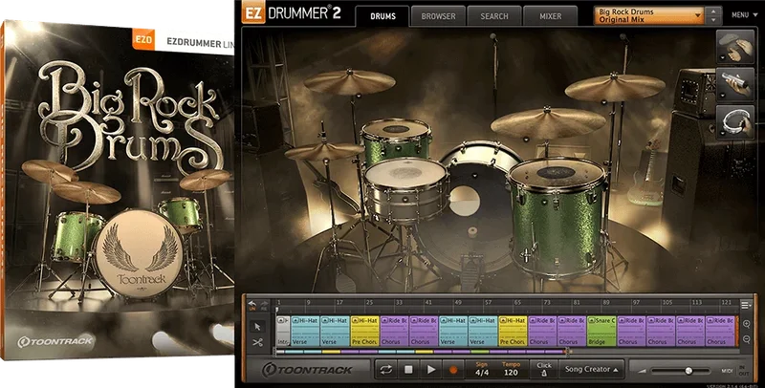
Task: Expand the Song Creator panel
Action: [592, 370]
